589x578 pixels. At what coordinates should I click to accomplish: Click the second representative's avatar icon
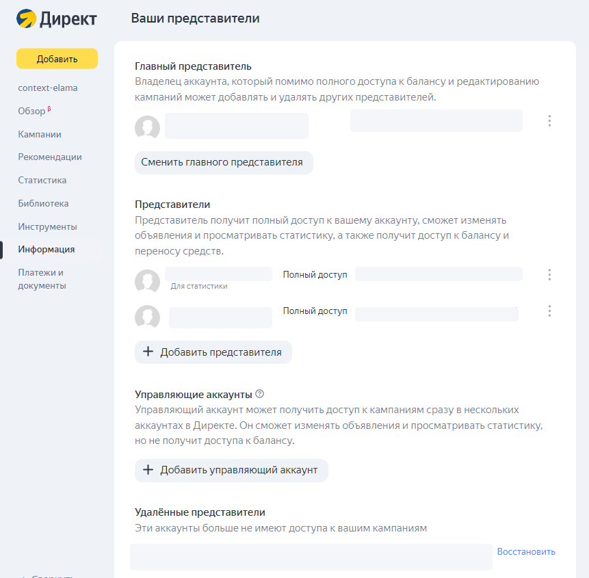[147, 317]
